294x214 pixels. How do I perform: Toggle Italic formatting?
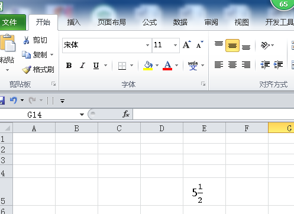pyautogui.click(x=82, y=65)
